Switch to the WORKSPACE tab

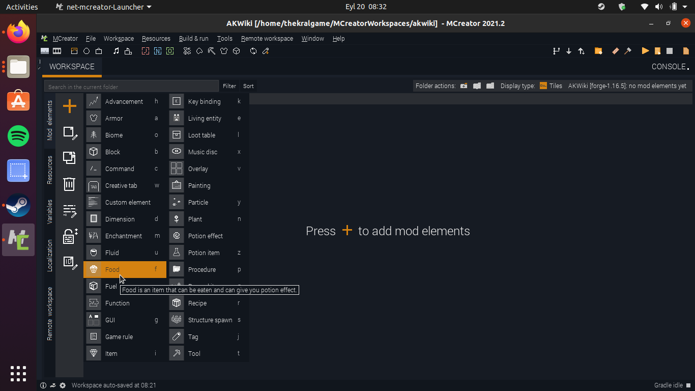tap(72, 67)
